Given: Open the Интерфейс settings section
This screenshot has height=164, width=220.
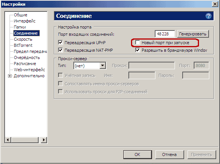Looking at the screenshot, I should 24,21.
